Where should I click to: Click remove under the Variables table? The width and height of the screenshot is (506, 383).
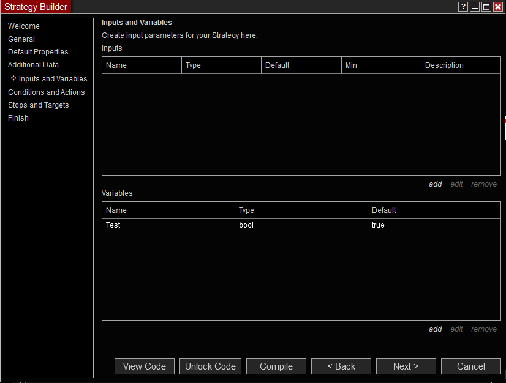coord(484,329)
